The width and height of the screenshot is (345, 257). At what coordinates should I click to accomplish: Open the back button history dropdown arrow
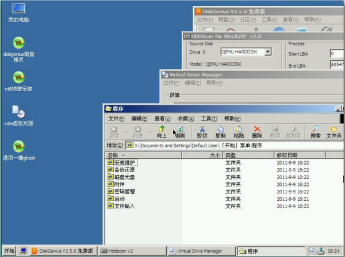(126, 132)
